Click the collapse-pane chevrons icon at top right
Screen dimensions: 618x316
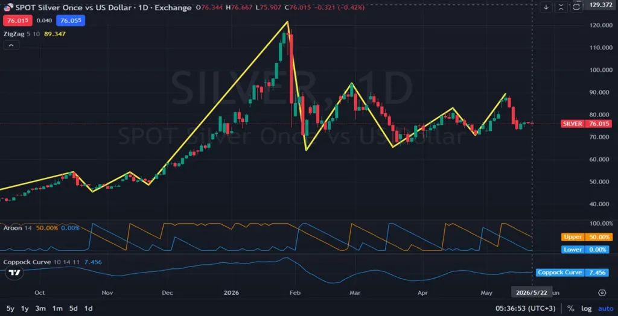coord(561,7)
